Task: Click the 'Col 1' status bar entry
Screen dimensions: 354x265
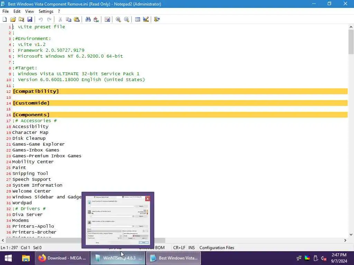Action: pyautogui.click(x=25, y=248)
